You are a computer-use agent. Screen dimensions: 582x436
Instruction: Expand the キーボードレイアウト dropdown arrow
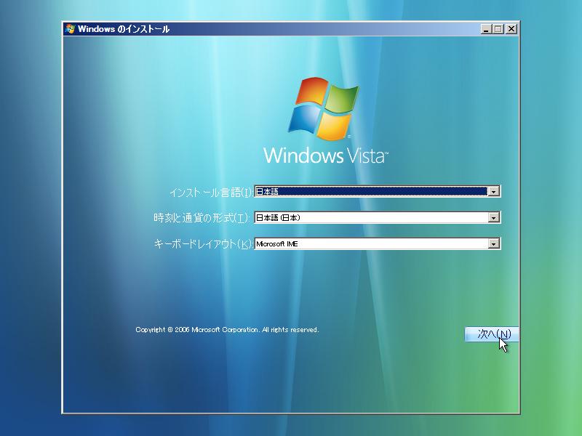coord(493,243)
